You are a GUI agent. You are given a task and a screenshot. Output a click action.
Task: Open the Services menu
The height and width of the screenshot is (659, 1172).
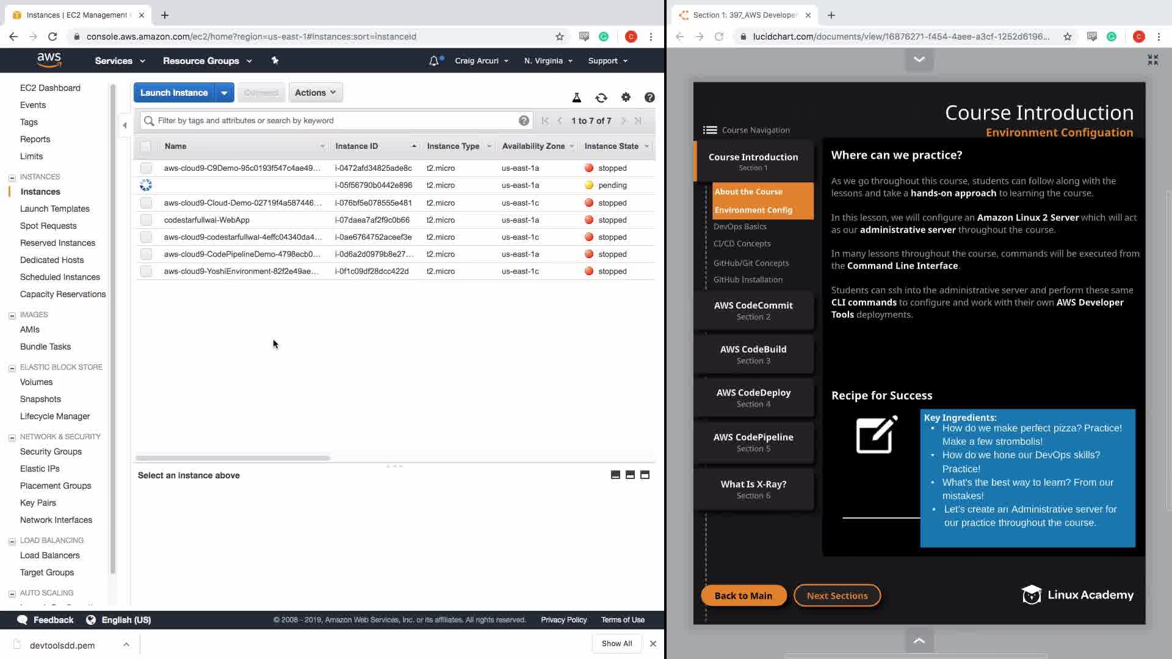[x=120, y=61]
